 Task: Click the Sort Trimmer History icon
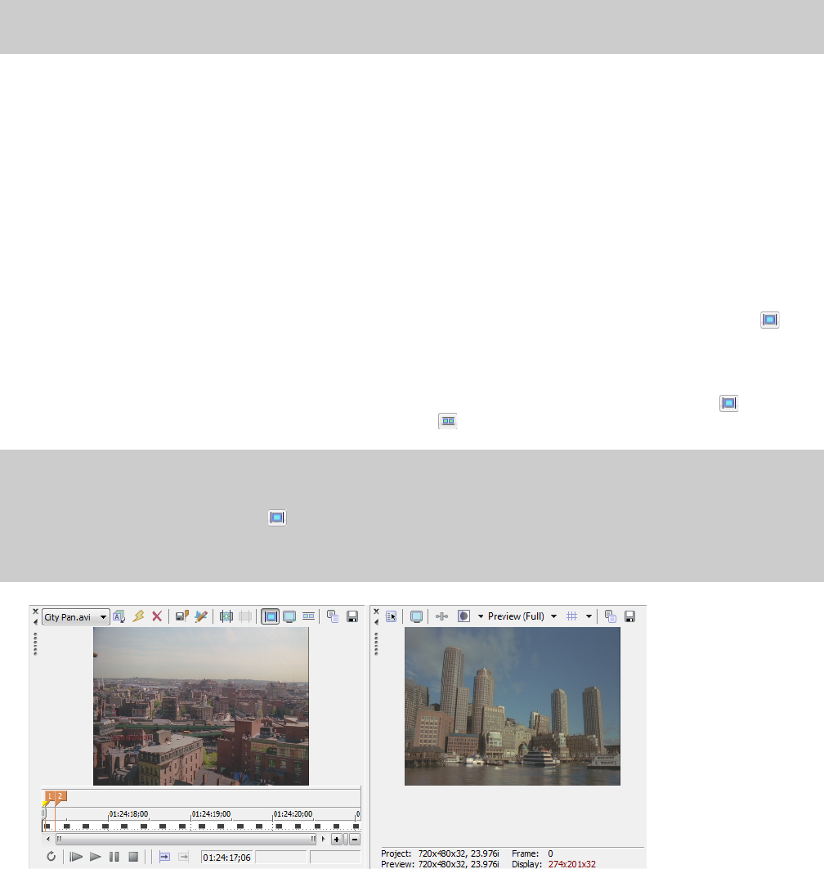pos(119,616)
